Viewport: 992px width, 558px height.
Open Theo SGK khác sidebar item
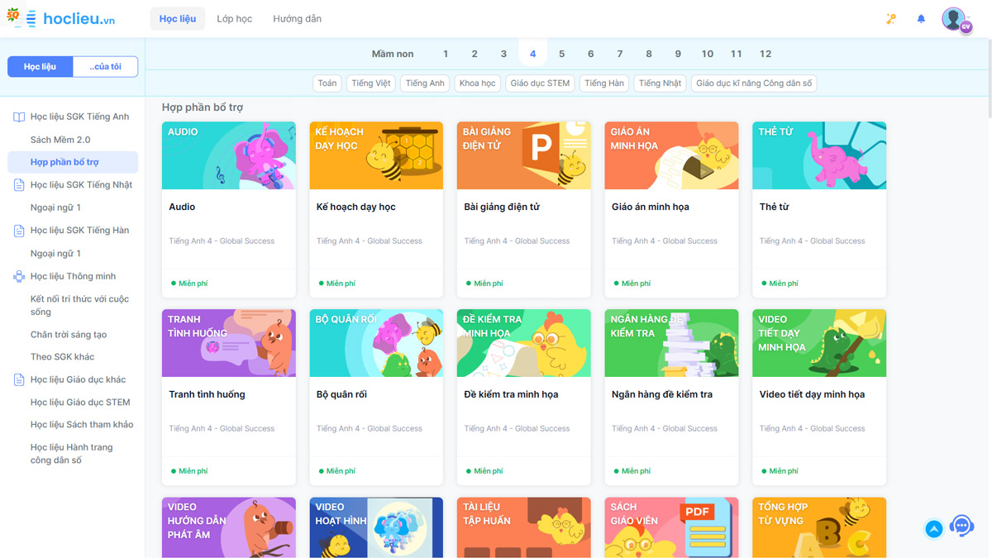tap(62, 357)
